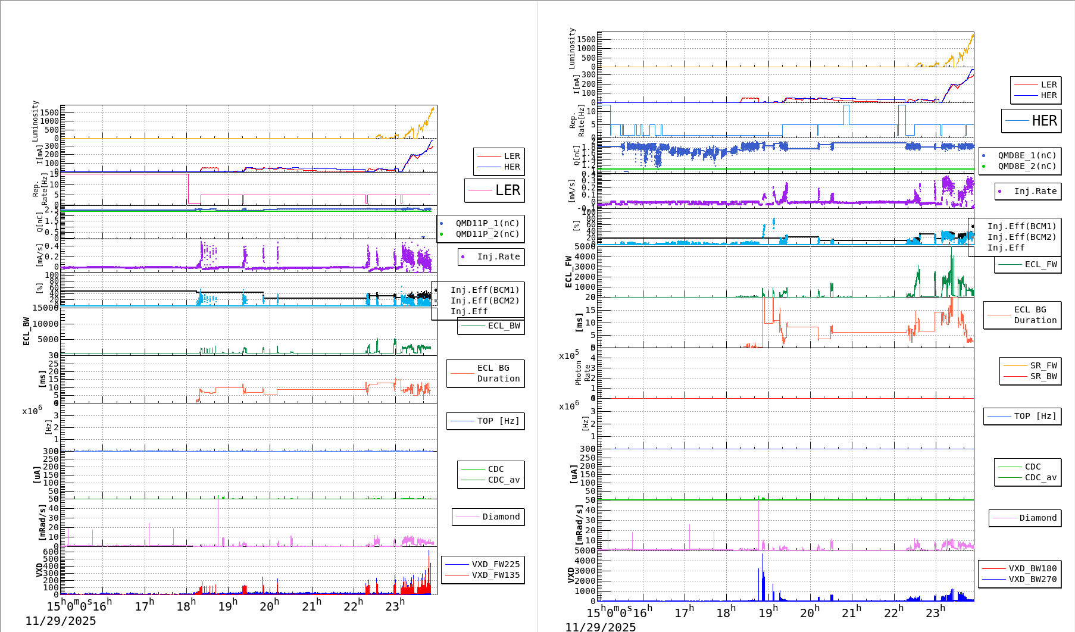
Task: Click the large LER legend box
Action: 494,190
